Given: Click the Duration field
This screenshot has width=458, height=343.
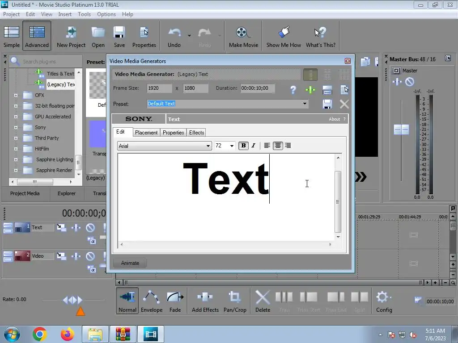Looking at the screenshot, I should click(257, 88).
